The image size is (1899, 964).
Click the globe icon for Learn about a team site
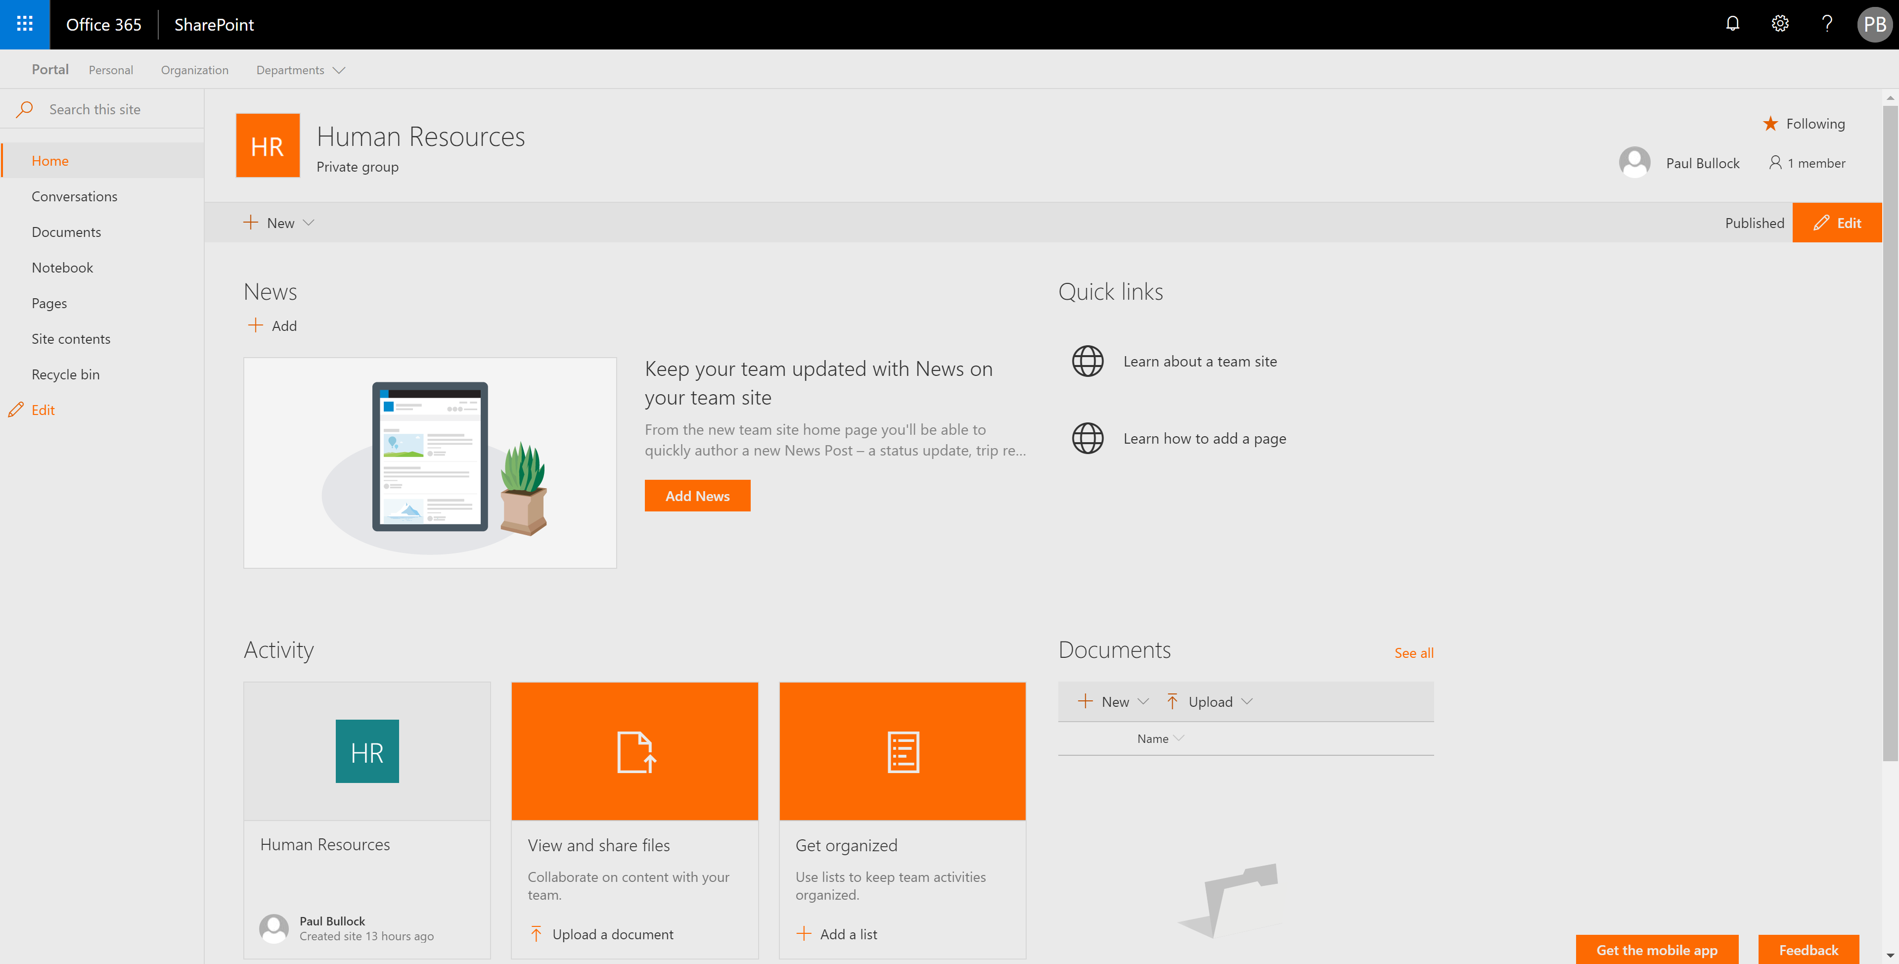1087,362
